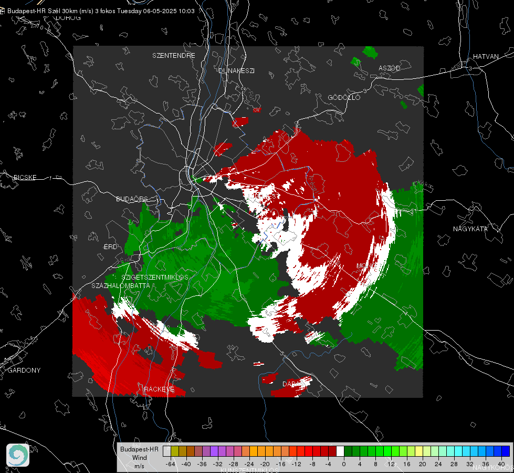The image size is (514, 473).
Task: Click the -24 legend tick value
Action: 249,464
